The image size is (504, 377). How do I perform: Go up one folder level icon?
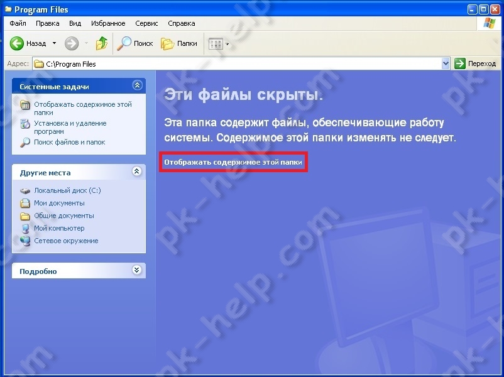pos(102,43)
